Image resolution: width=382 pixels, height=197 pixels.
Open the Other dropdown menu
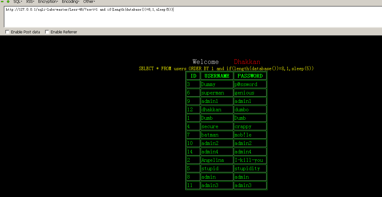(89, 2)
